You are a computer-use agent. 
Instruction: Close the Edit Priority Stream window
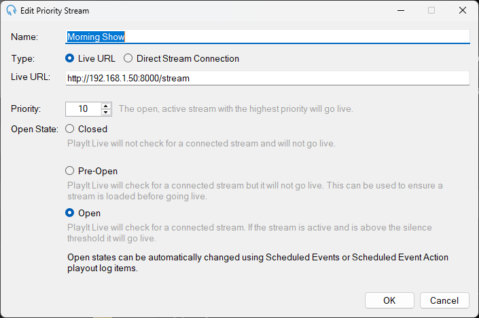[463, 10]
